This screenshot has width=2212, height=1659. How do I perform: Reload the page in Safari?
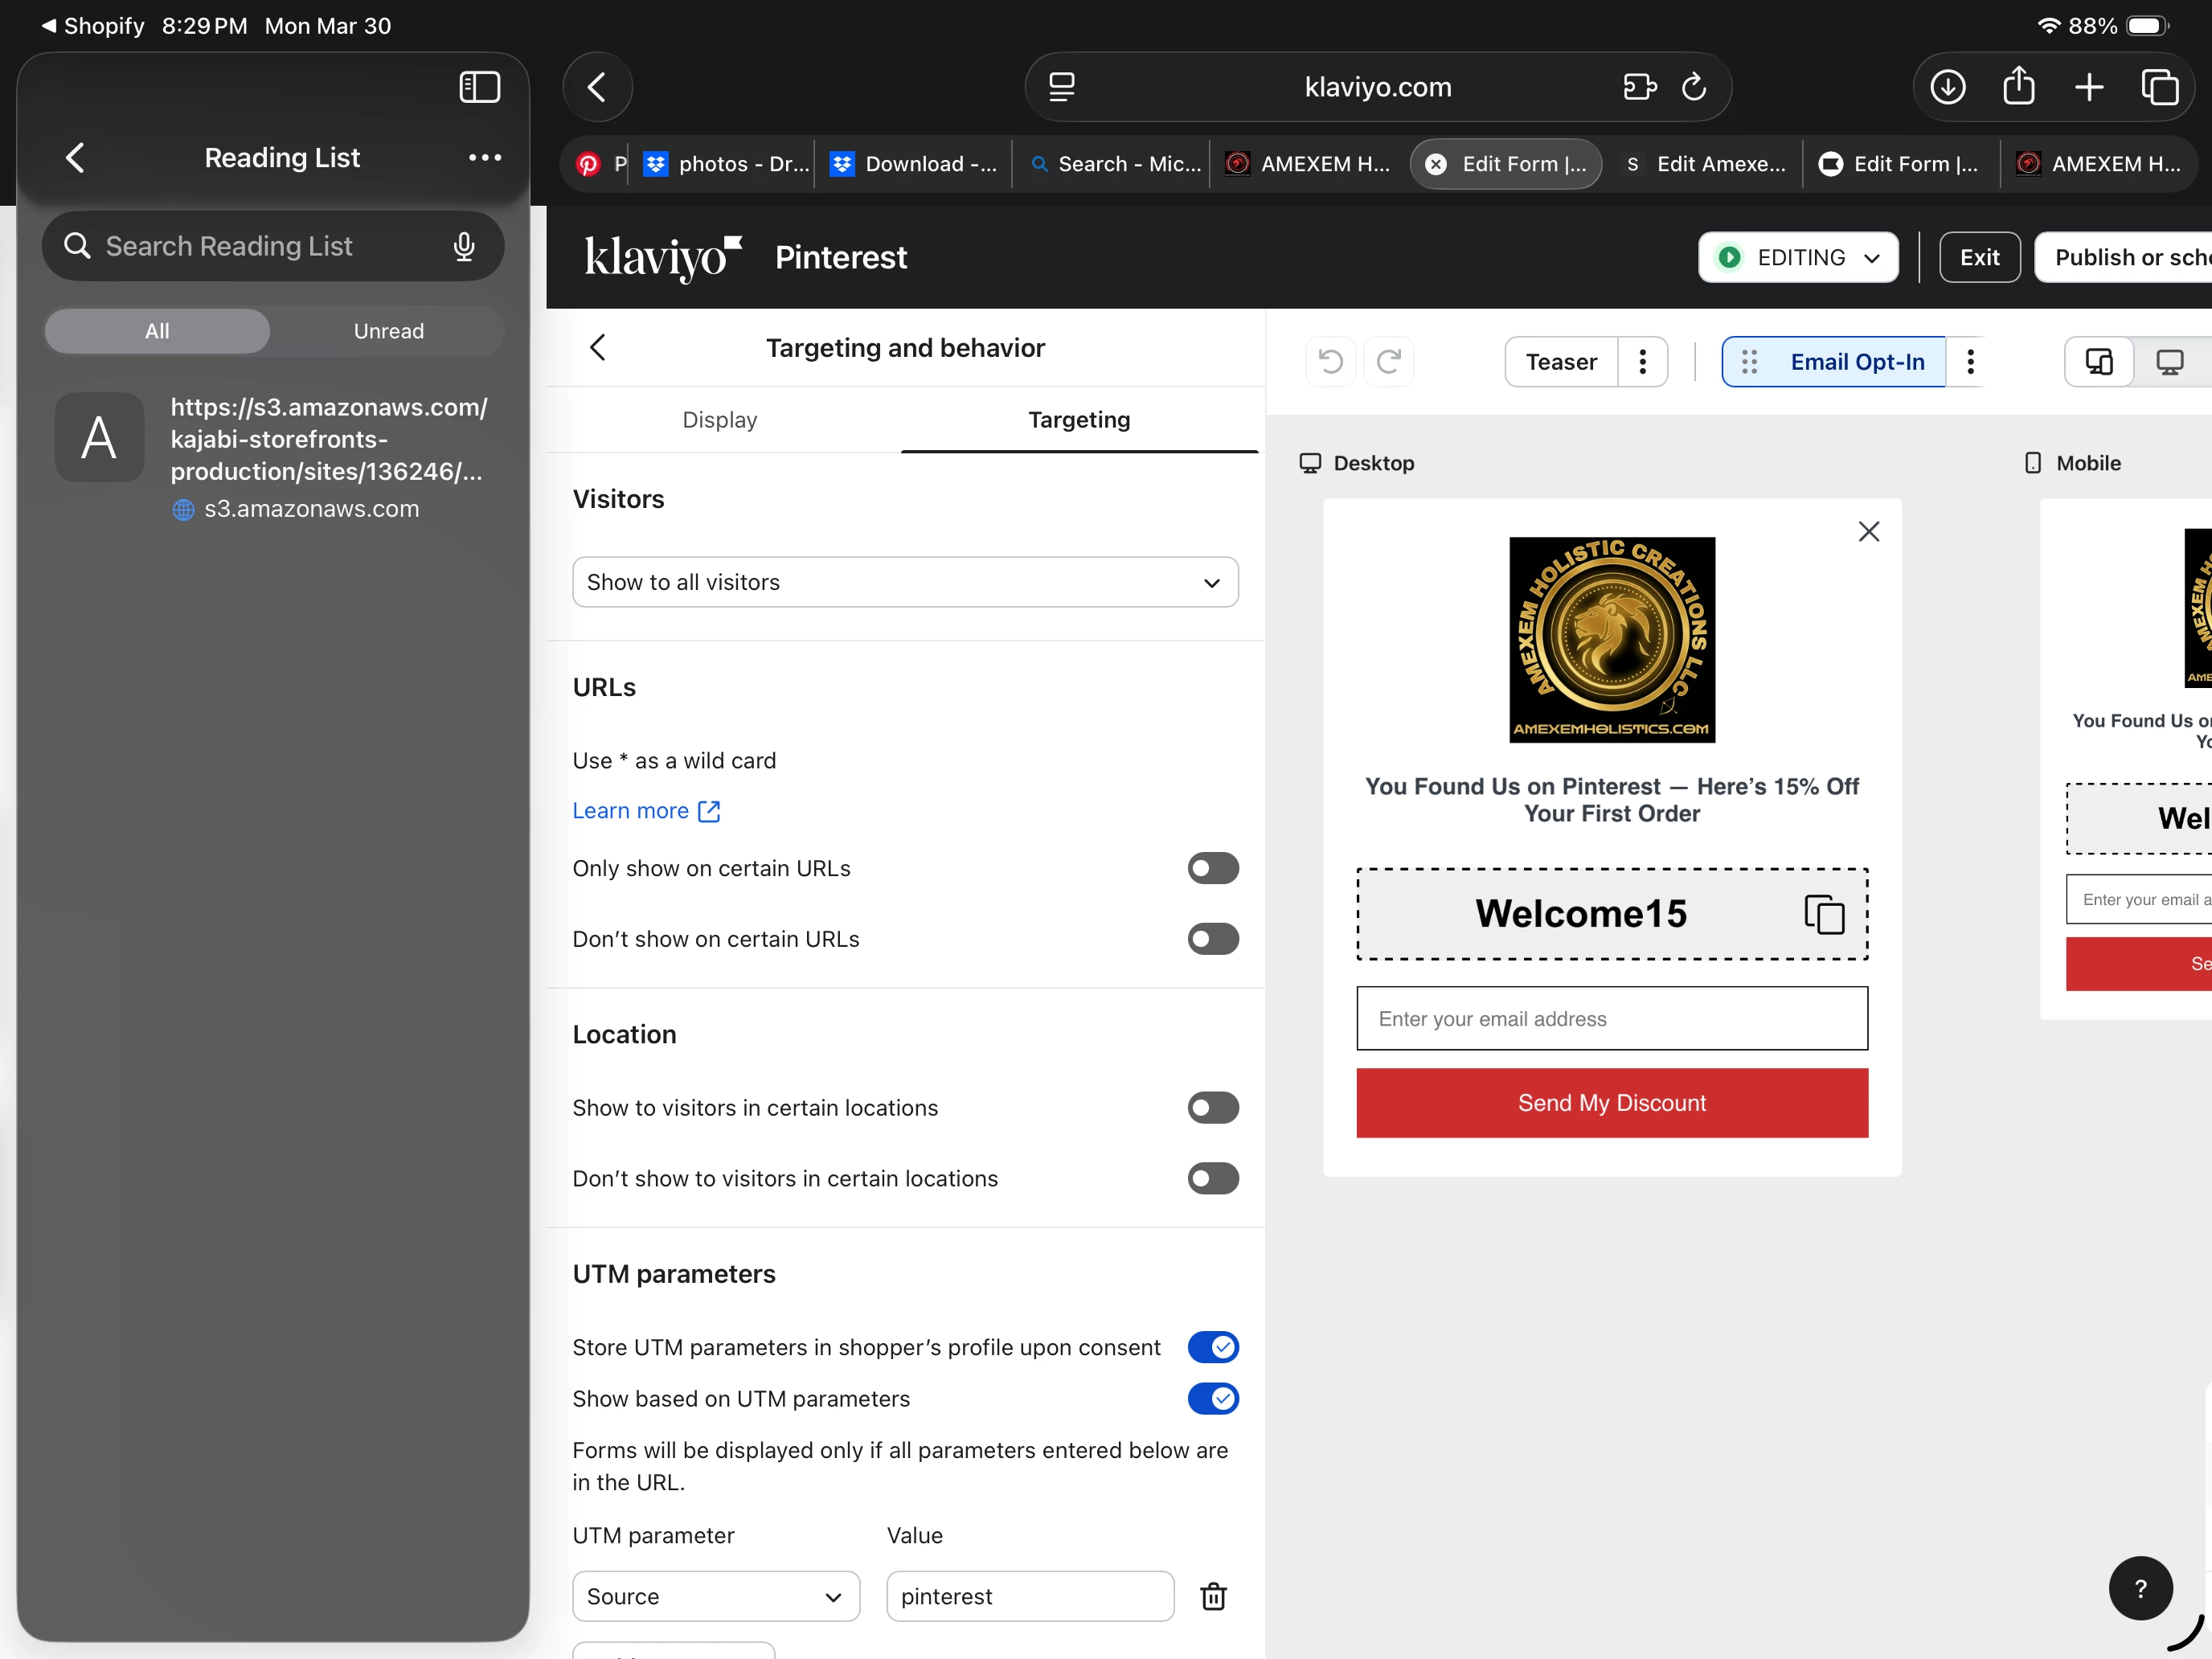pos(1694,87)
